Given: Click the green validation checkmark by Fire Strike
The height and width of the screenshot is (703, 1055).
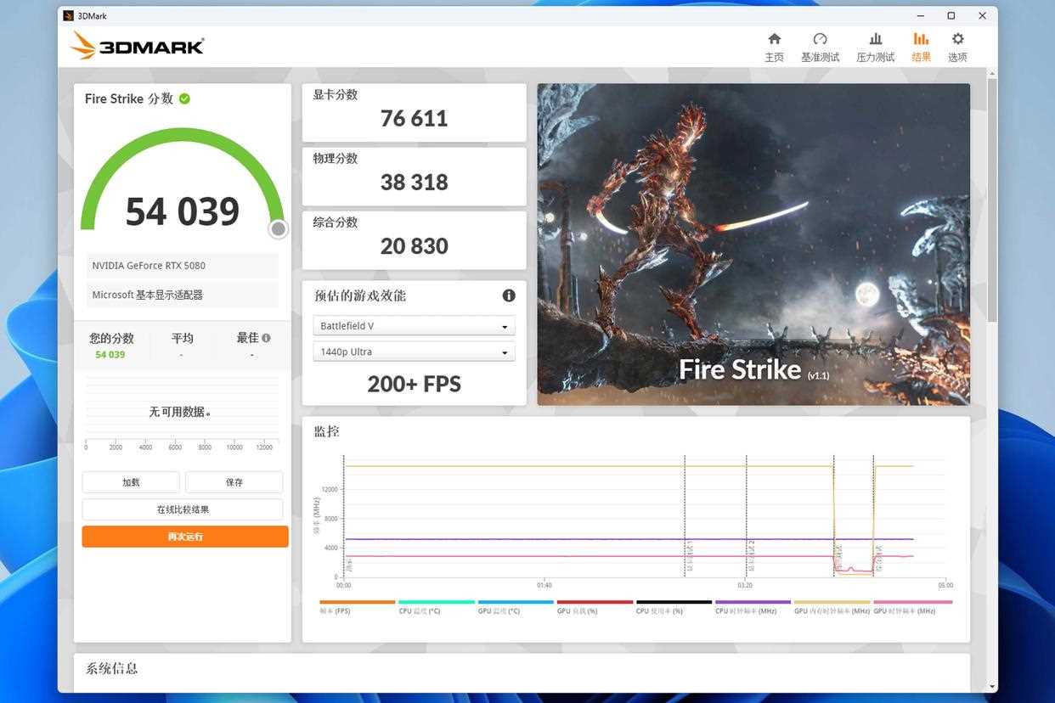Looking at the screenshot, I should pos(184,98).
